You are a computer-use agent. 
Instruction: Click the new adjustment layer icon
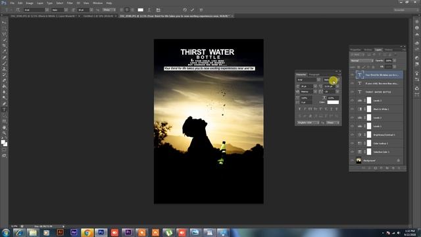tap(382, 168)
